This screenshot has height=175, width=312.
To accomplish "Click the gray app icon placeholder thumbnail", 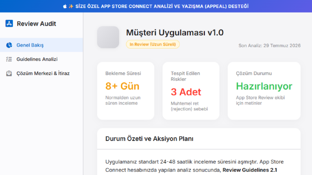I will pyautogui.click(x=108, y=37).
